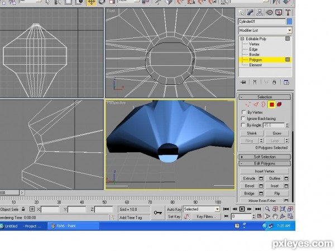Click the Extrude button
The height and width of the screenshot is (251, 335).
[250, 178]
